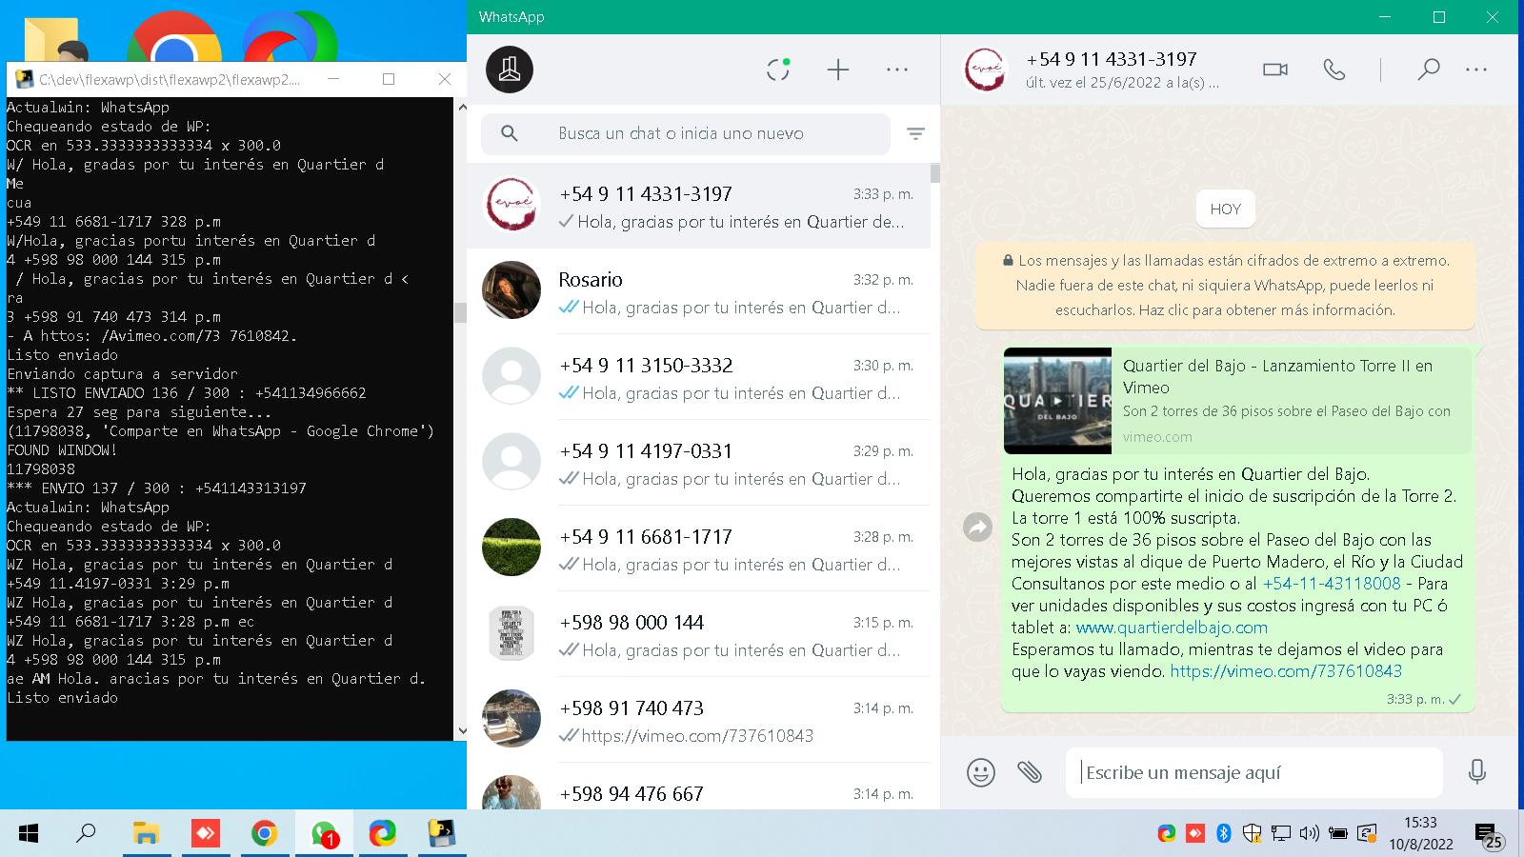Open taskbar search magnifier
The width and height of the screenshot is (1524, 857).
tap(86, 834)
